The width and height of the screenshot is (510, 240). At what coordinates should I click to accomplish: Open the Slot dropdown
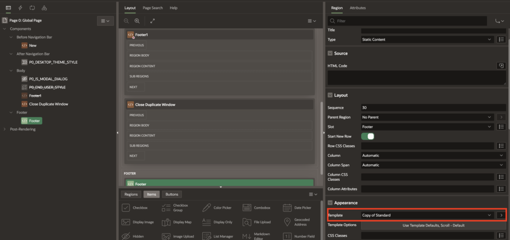coord(427,126)
